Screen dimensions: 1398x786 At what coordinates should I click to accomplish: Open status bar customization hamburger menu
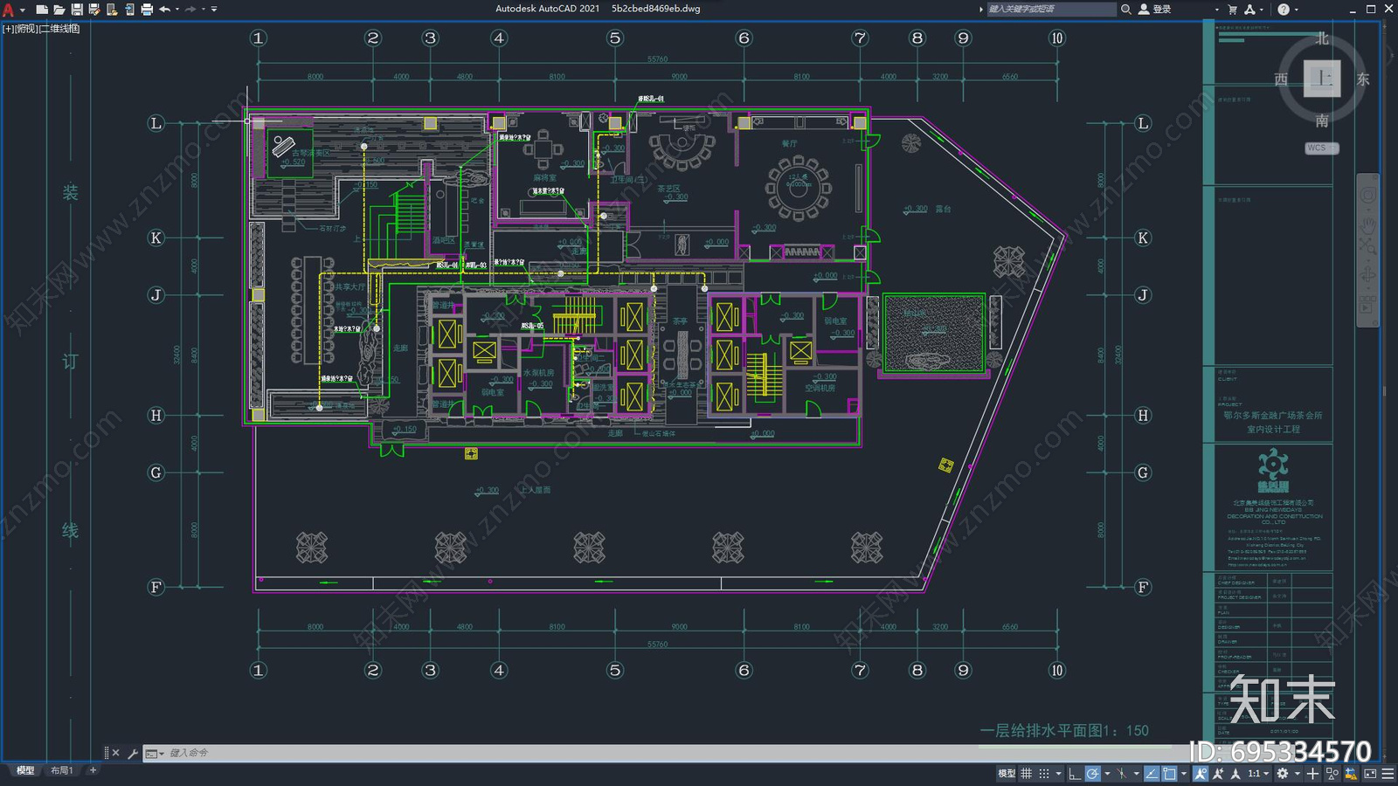(1387, 773)
